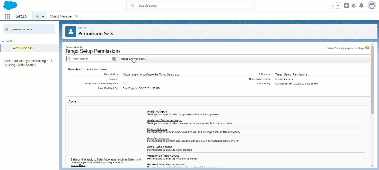Click the search magnifier in Find Settings
The image size is (379, 170).
pos(69,59)
